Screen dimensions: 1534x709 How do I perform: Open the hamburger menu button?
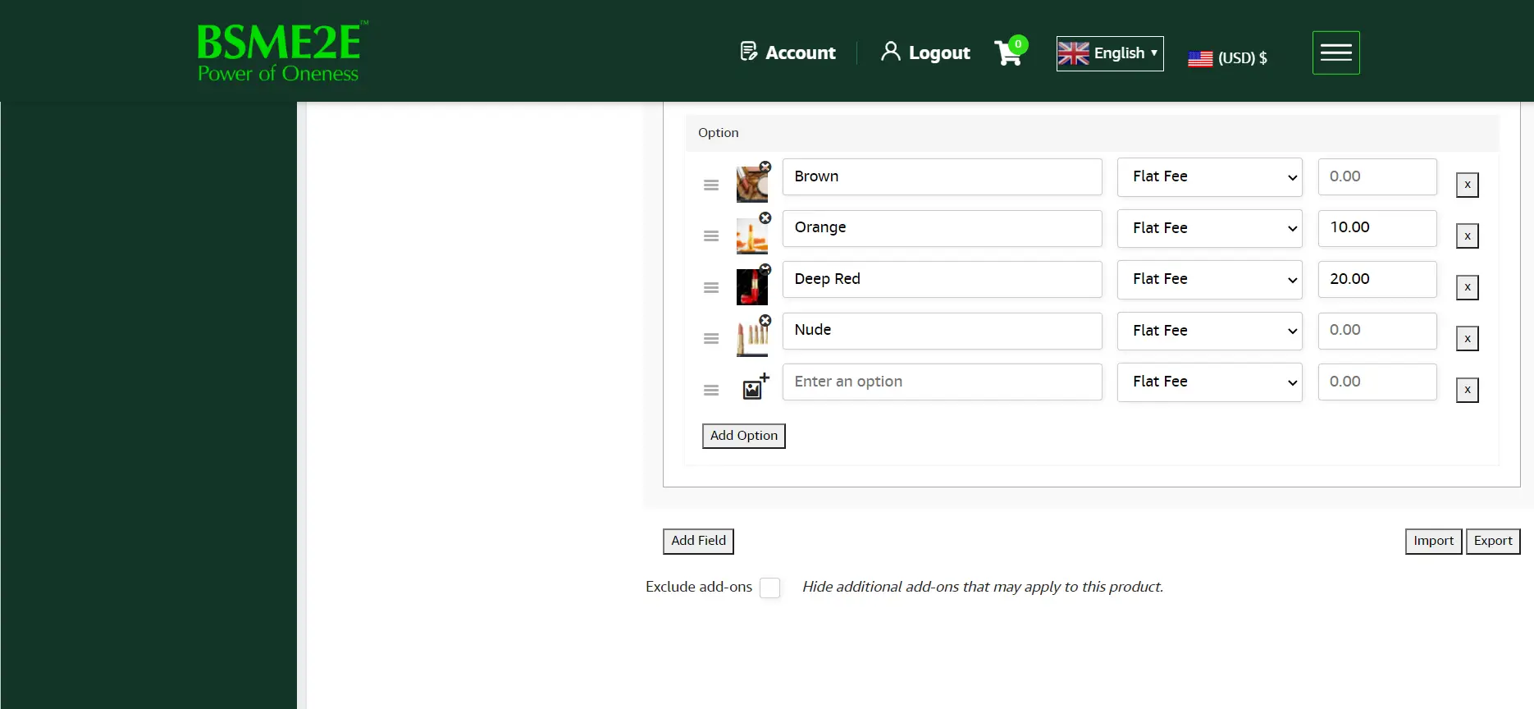[1335, 53]
